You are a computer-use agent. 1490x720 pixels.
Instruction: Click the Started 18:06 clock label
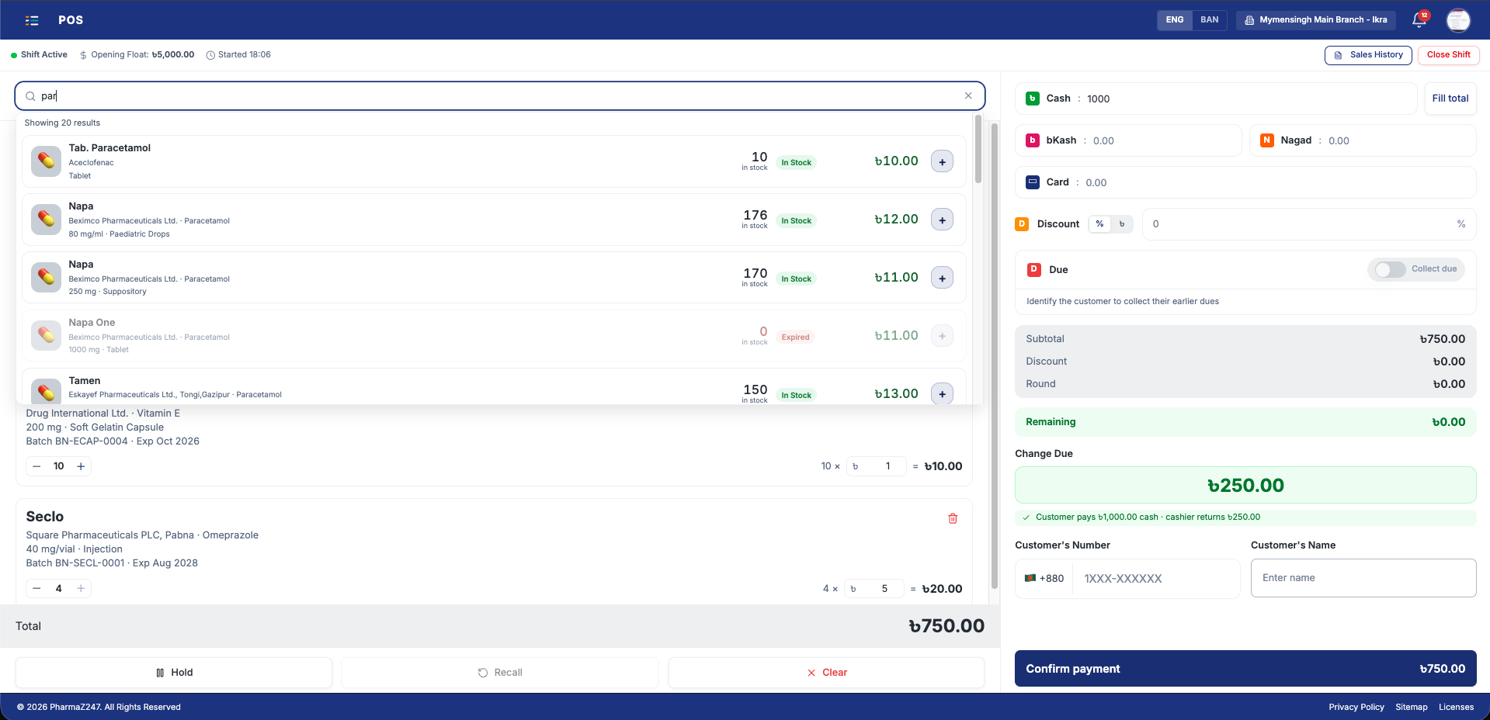tap(238, 55)
